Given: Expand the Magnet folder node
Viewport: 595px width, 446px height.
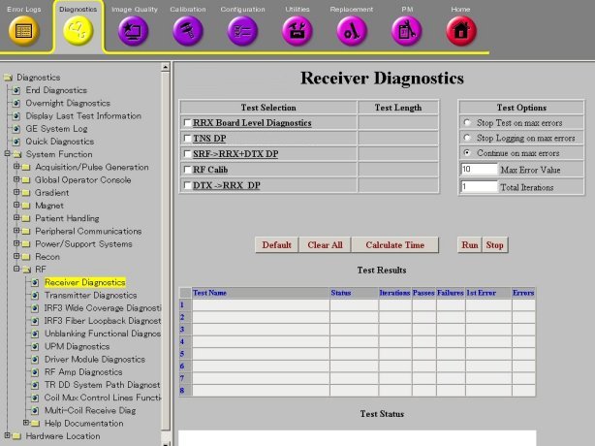Looking at the screenshot, I should click(x=16, y=206).
